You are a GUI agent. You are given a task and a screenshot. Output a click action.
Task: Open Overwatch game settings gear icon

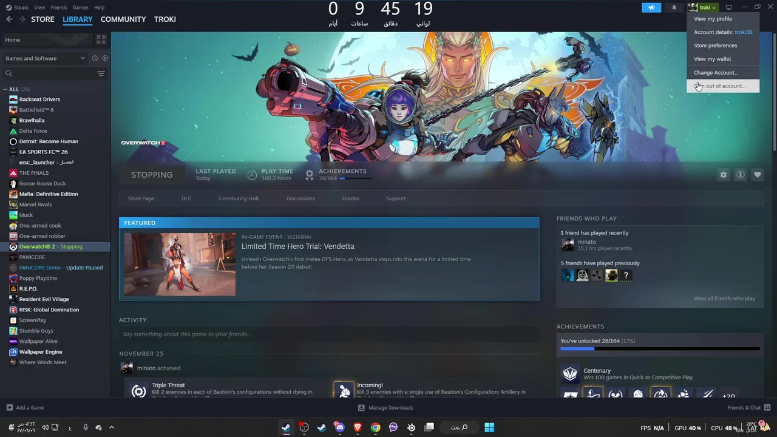723,175
